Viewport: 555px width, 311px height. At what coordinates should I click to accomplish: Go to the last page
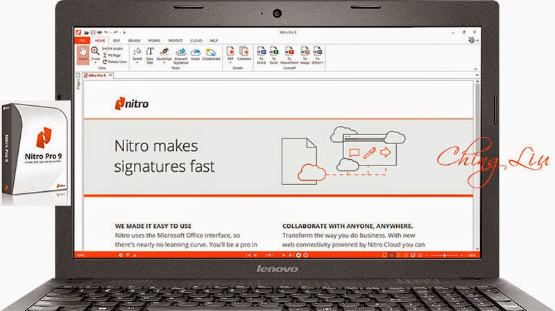pos(291,255)
